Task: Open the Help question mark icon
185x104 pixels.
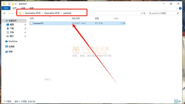Action: 180,8
